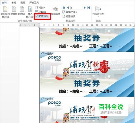Select the second coupon's posco CSPC logo
This screenshot has height=123, width=135.
coord(55,58)
